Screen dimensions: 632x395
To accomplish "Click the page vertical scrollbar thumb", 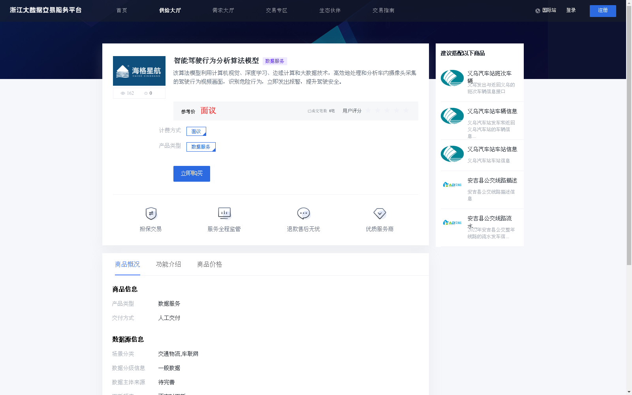I will [629, 135].
